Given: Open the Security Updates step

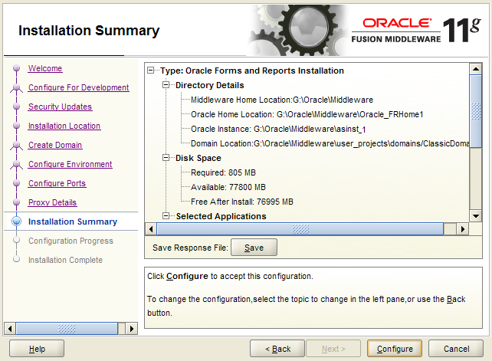Looking at the screenshot, I should (x=60, y=107).
